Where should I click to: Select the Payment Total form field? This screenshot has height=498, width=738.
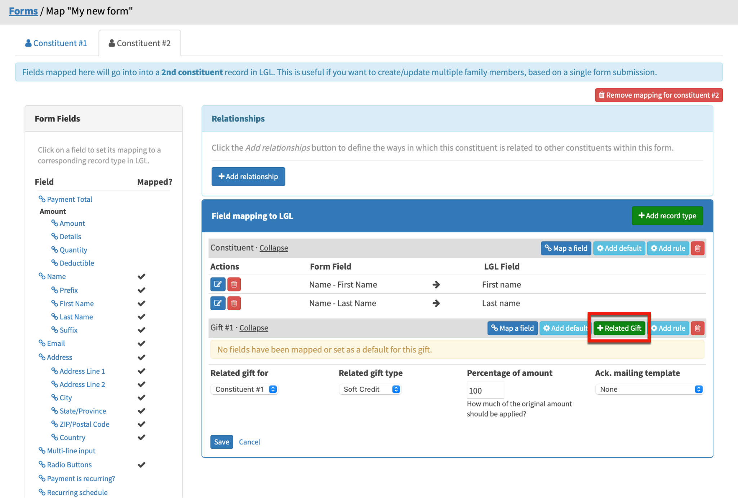pos(69,199)
